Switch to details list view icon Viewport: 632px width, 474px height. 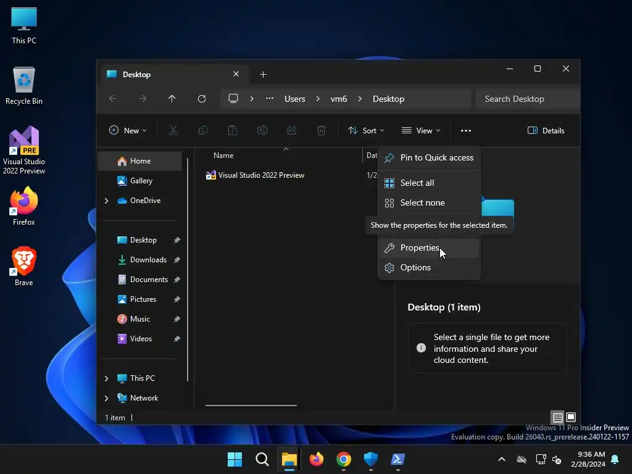(557, 417)
